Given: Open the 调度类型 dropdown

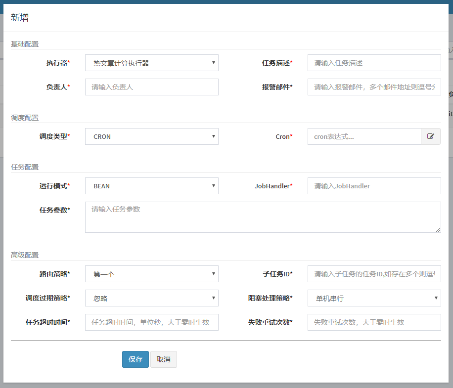Looking at the screenshot, I should pos(151,136).
